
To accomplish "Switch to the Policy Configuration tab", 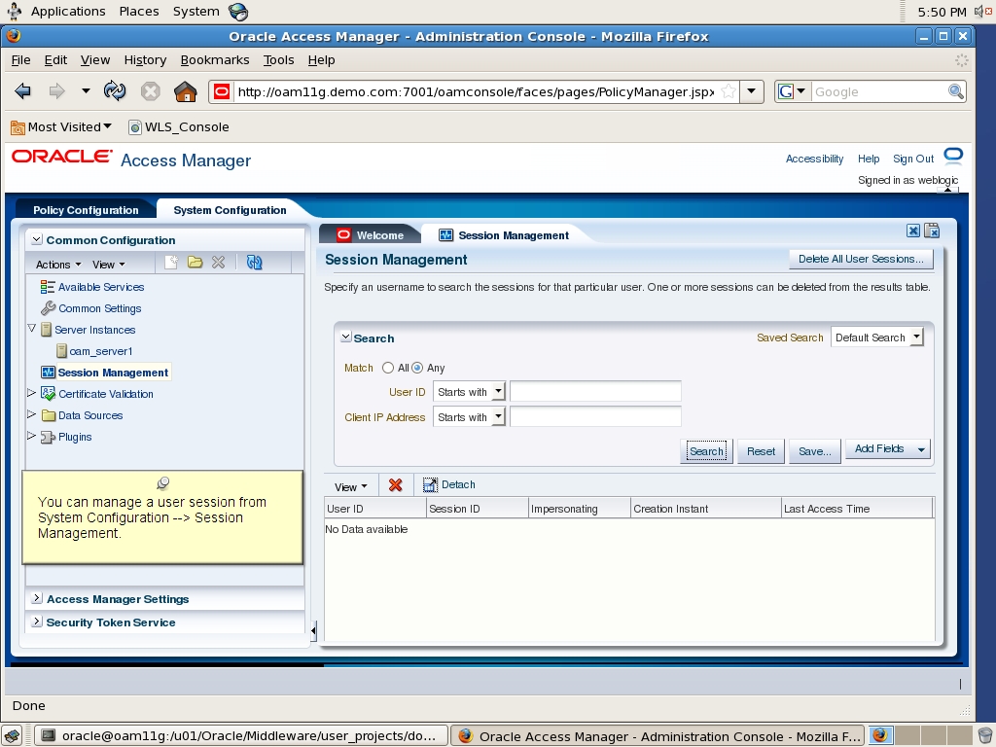I will (x=84, y=210).
